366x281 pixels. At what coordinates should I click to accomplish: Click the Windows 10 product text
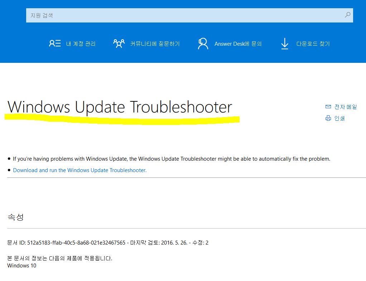tap(22, 265)
